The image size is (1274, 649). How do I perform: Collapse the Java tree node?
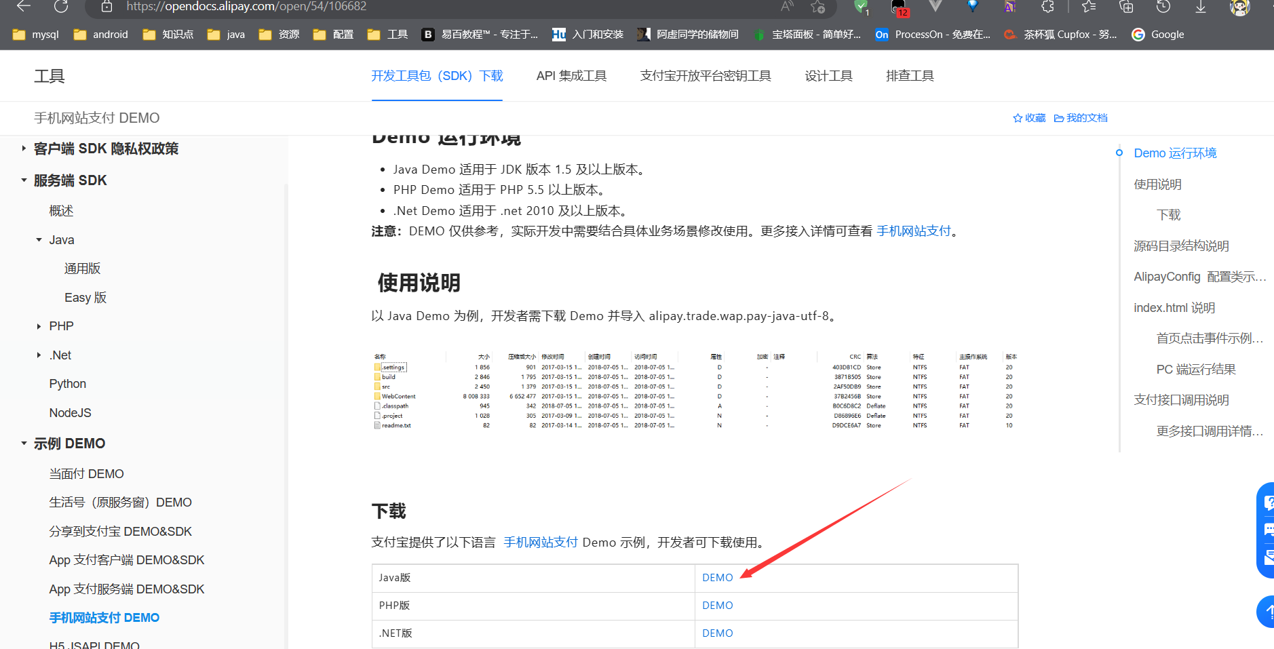39,240
